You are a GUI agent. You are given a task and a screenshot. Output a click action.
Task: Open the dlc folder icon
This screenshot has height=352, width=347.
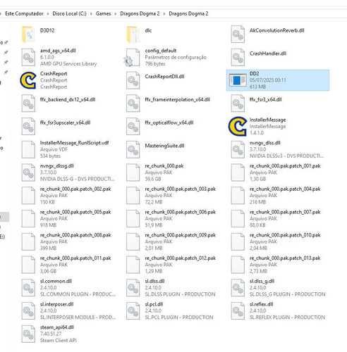pyautogui.click(x=133, y=34)
